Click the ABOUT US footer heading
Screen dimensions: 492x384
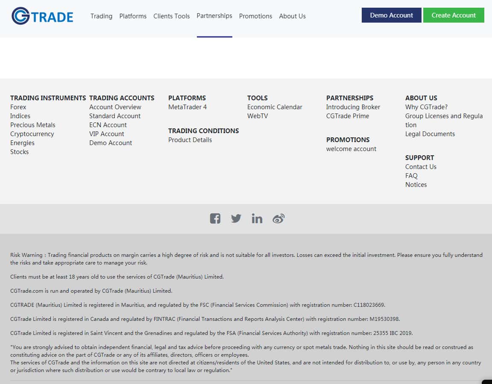421,98
